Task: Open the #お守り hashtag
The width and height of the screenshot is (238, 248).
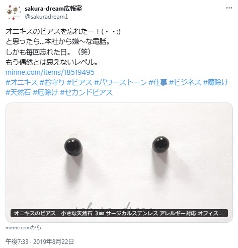Action: click(x=52, y=82)
